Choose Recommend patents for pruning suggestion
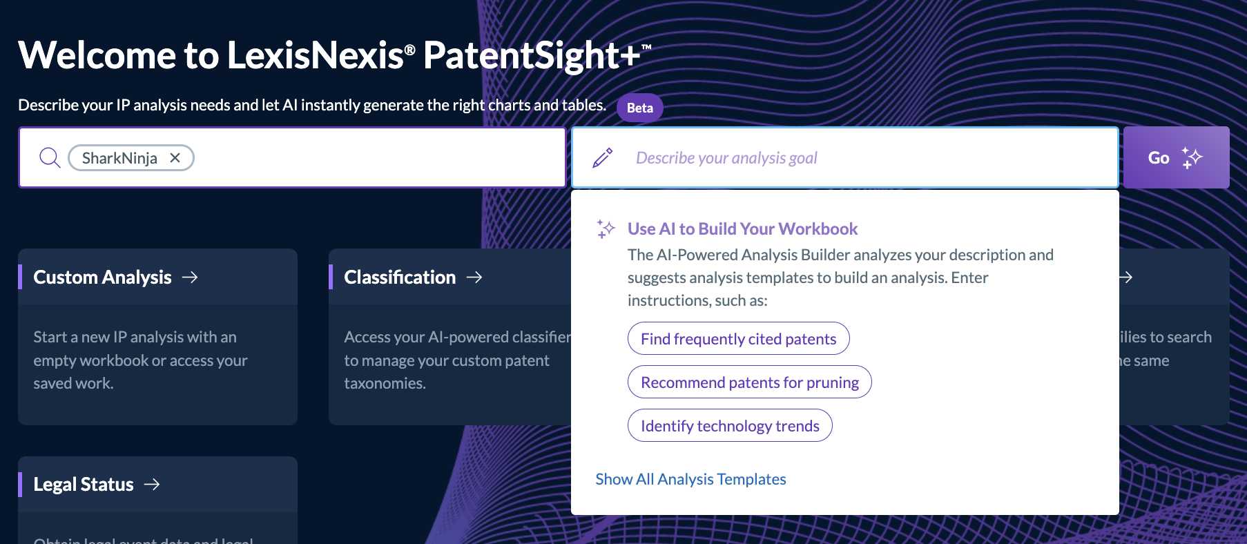Viewport: 1247px width, 544px height. pyautogui.click(x=749, y=382)
